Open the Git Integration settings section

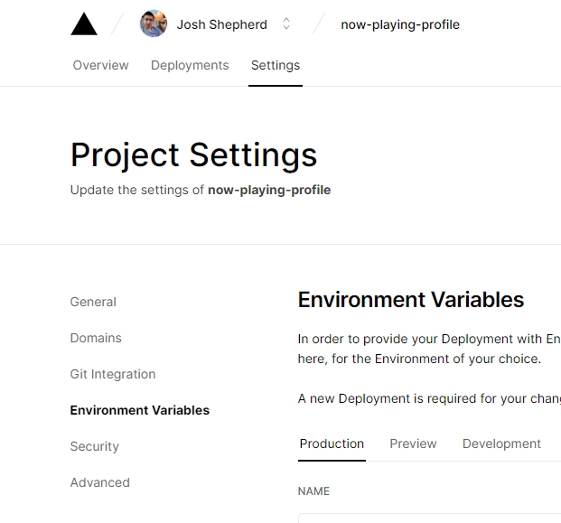[113, 374]
